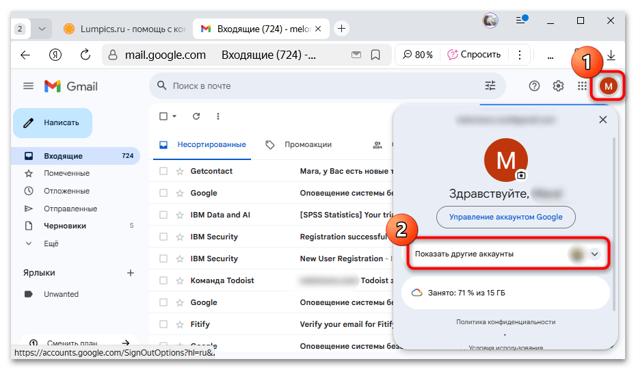
Task: Add a new label with the plus icon
Action: click(x=131, y=273)
